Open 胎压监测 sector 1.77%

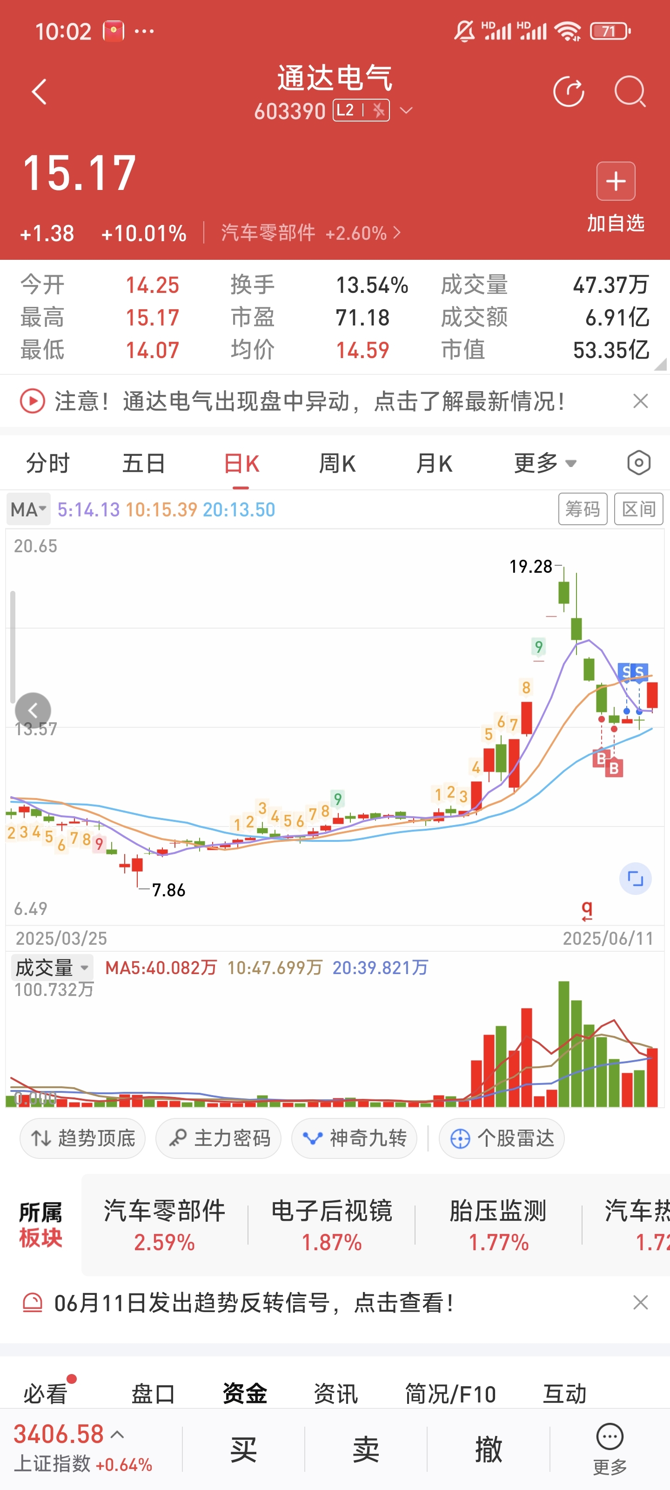coord(498,1225)
